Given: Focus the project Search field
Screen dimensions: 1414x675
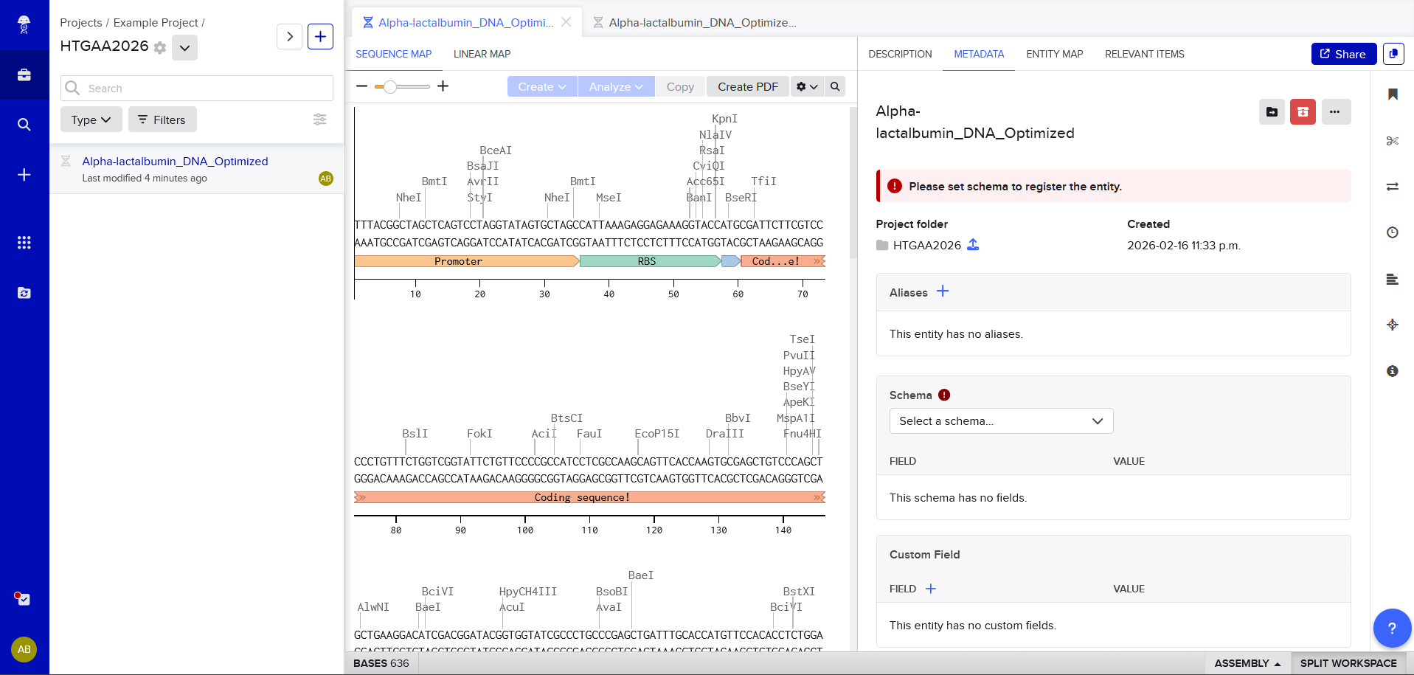Looking at the screenshot, I should point(197,88).
